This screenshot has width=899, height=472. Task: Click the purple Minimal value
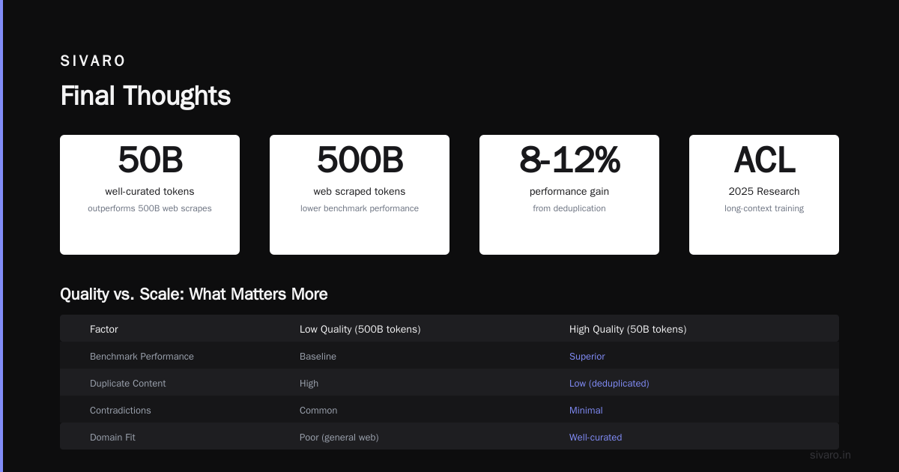click(586, 411)
